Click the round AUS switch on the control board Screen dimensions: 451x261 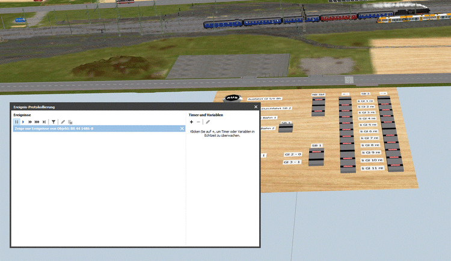[x=232, y=98]
